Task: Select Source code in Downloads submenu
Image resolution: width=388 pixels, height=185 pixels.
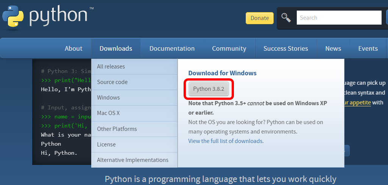Action: [134, 82]
